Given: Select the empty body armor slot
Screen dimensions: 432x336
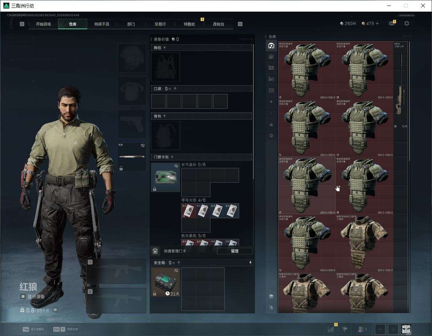Looking at the screenshot, I should (x=132, y=91).
